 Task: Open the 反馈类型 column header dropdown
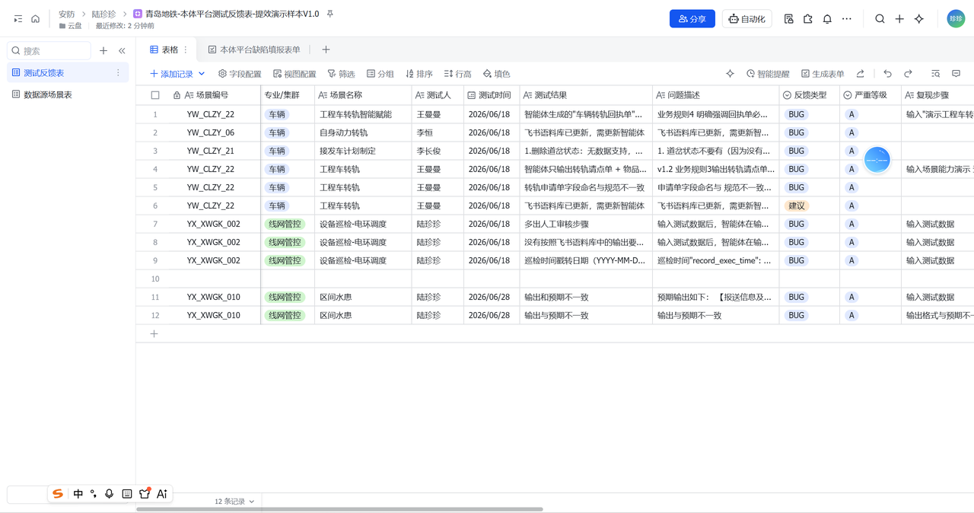809,95
